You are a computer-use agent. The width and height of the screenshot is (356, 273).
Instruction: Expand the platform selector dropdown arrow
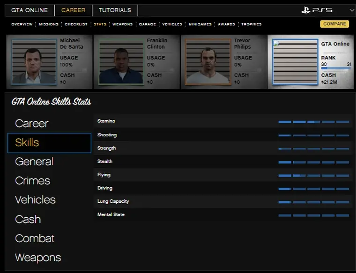[x=352, y=10]
